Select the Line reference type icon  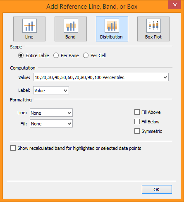pyautogui.click(x=29, y=26)
